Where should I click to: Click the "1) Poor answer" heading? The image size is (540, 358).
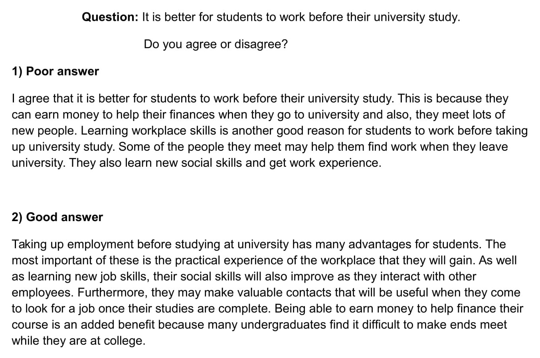55,71
